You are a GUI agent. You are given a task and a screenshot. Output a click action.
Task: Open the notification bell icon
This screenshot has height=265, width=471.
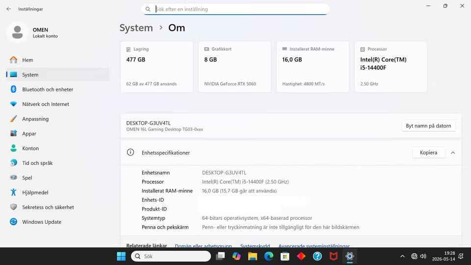tap(461, 256)
